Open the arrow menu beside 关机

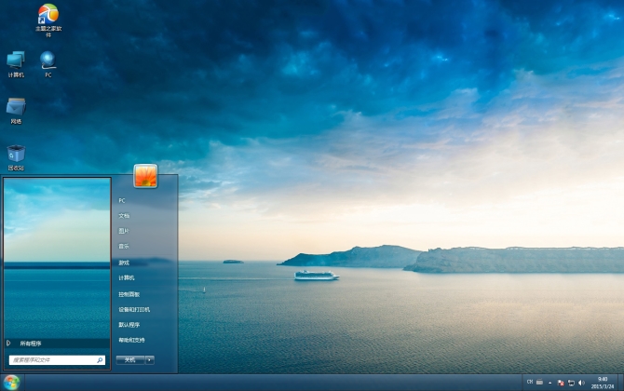tap(150, 360)
